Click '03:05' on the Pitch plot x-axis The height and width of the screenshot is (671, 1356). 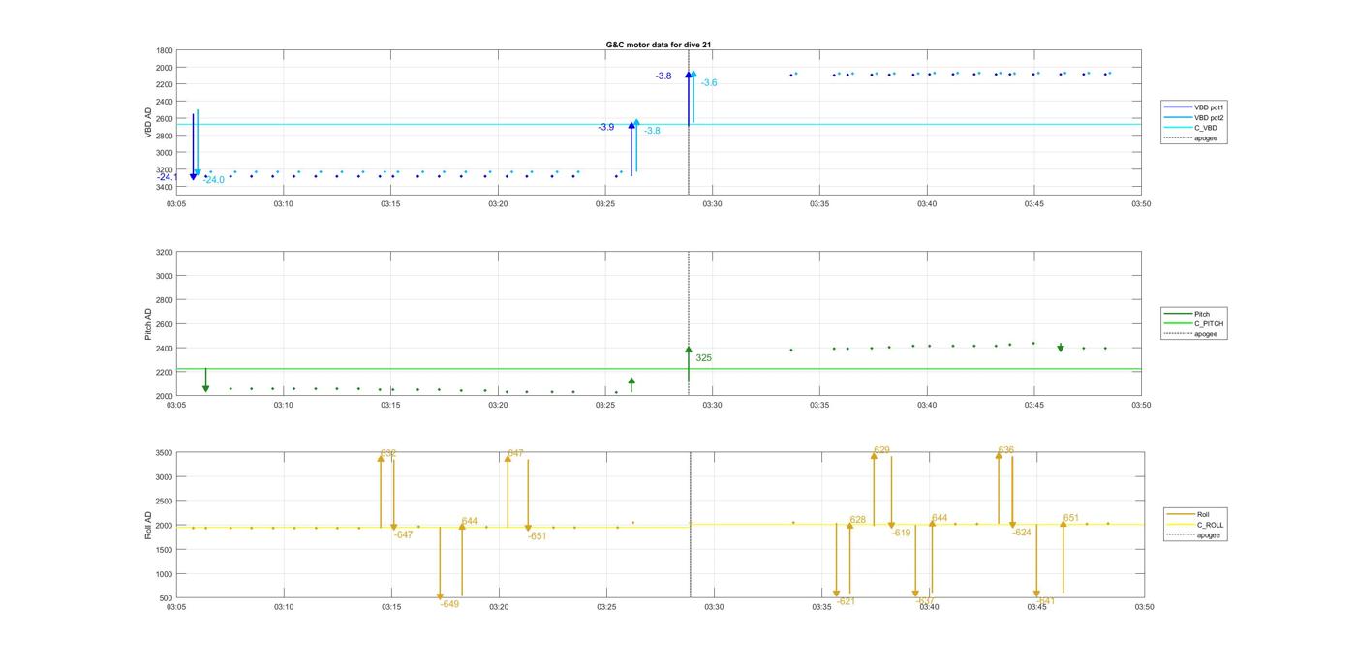[176, 405]
